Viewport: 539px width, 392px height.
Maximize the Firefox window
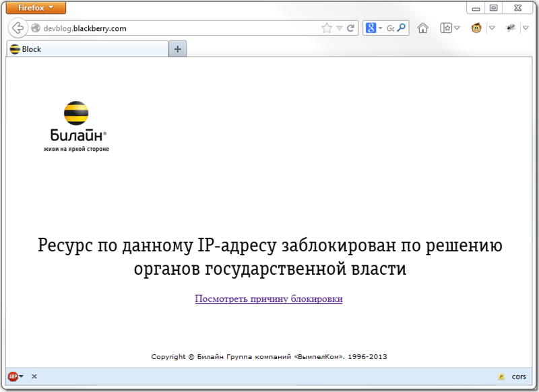(494, 8)
